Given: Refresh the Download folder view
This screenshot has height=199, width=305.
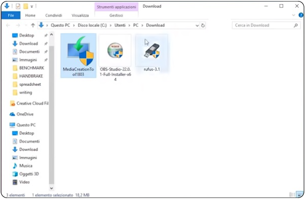Looking at the screenshot, I should pos(203,25).
